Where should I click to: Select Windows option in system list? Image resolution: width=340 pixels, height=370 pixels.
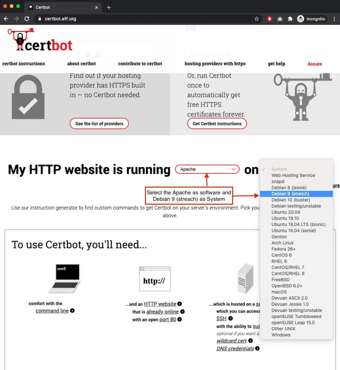(x=296, y=335)
